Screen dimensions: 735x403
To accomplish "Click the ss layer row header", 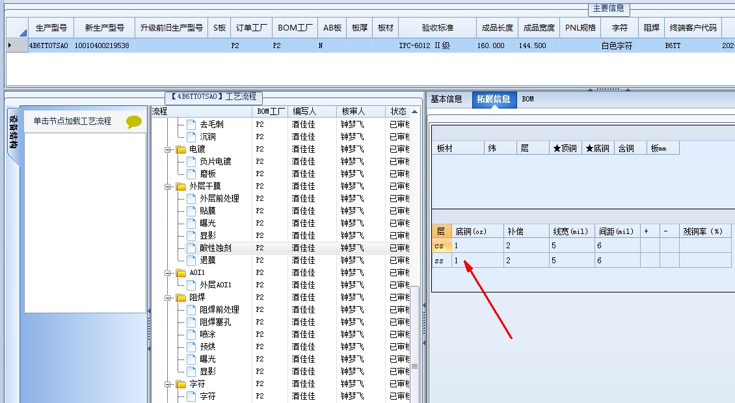I will click(442, 261).
